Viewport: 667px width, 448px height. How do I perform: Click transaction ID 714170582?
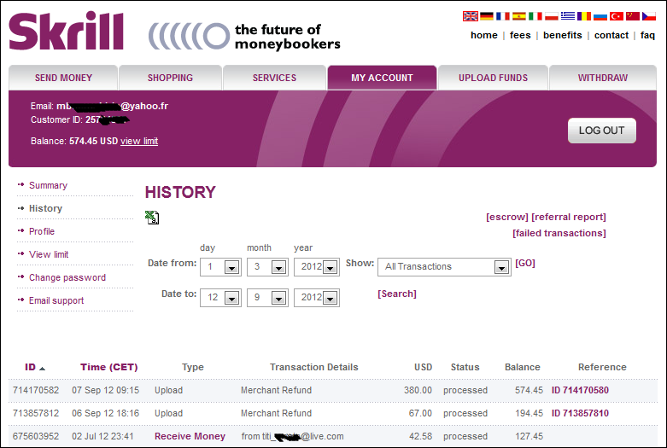point(36,390)
